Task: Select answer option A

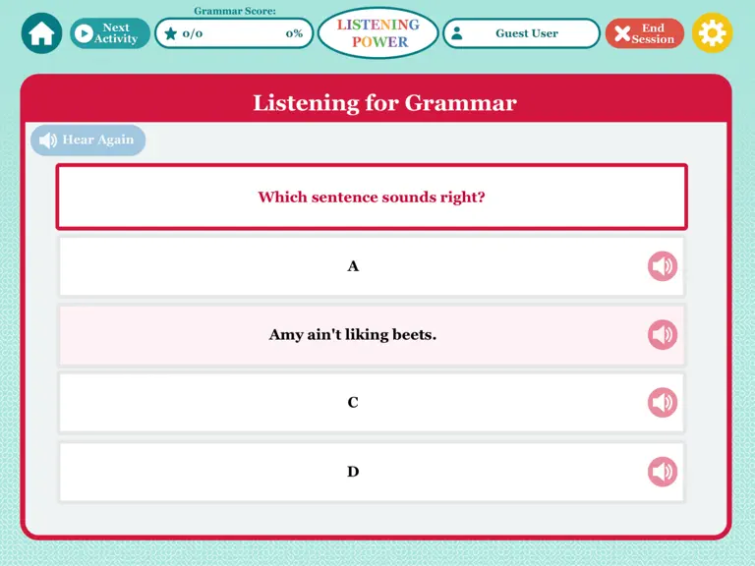Action: (x=372, y=266)
